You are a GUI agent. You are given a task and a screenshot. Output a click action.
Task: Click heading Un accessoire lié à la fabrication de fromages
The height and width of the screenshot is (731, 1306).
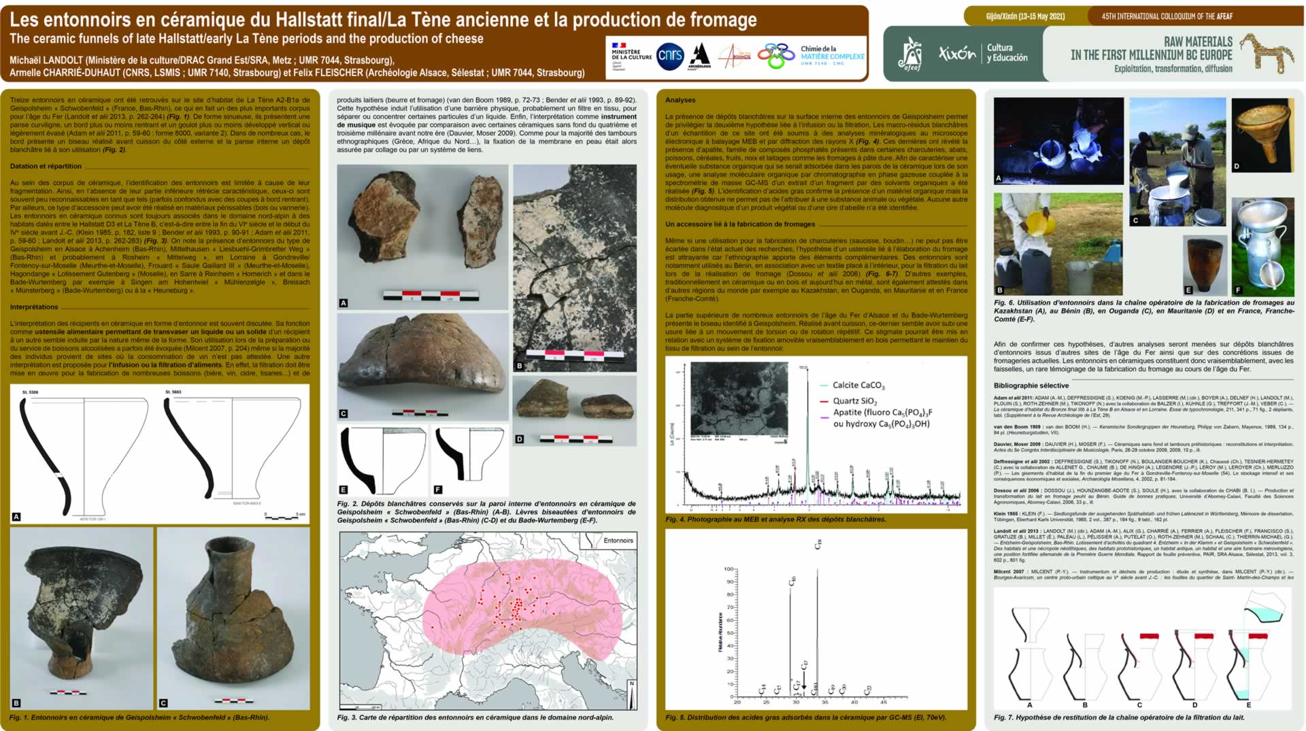[740, 224]
